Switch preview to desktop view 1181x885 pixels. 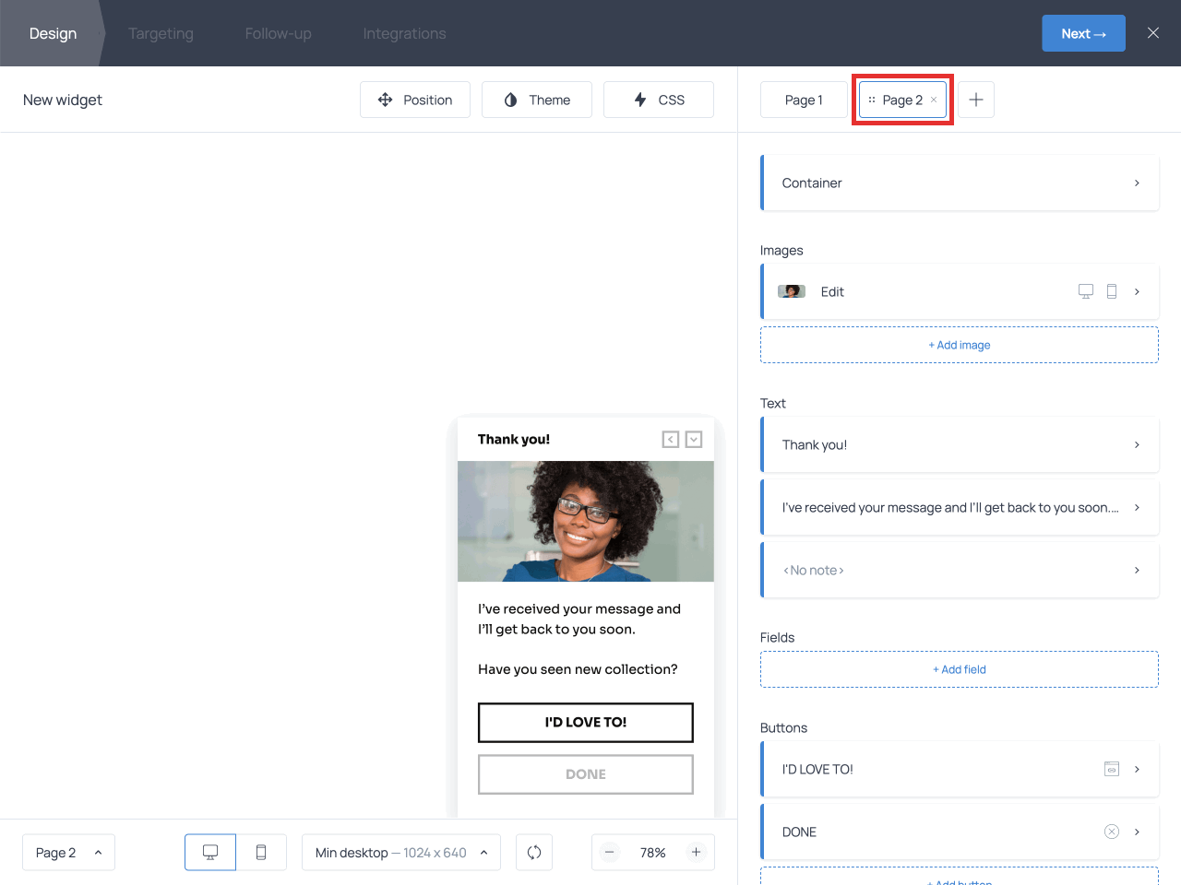point(209,852)
